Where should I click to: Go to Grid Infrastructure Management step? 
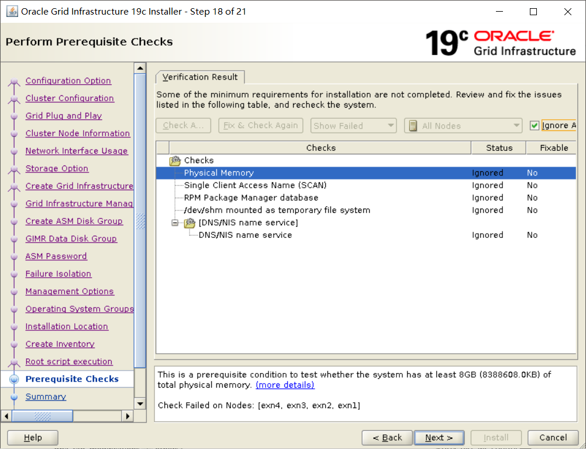79,203
